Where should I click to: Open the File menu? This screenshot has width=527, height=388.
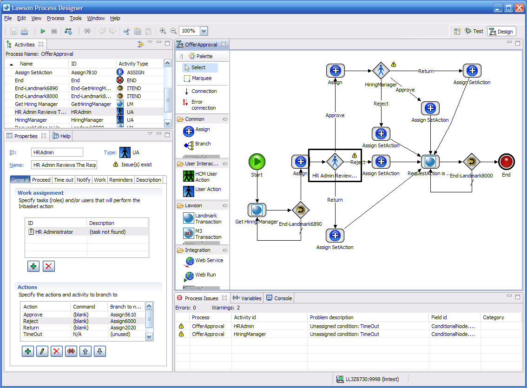pyautogui.click(x=8, y=18)
